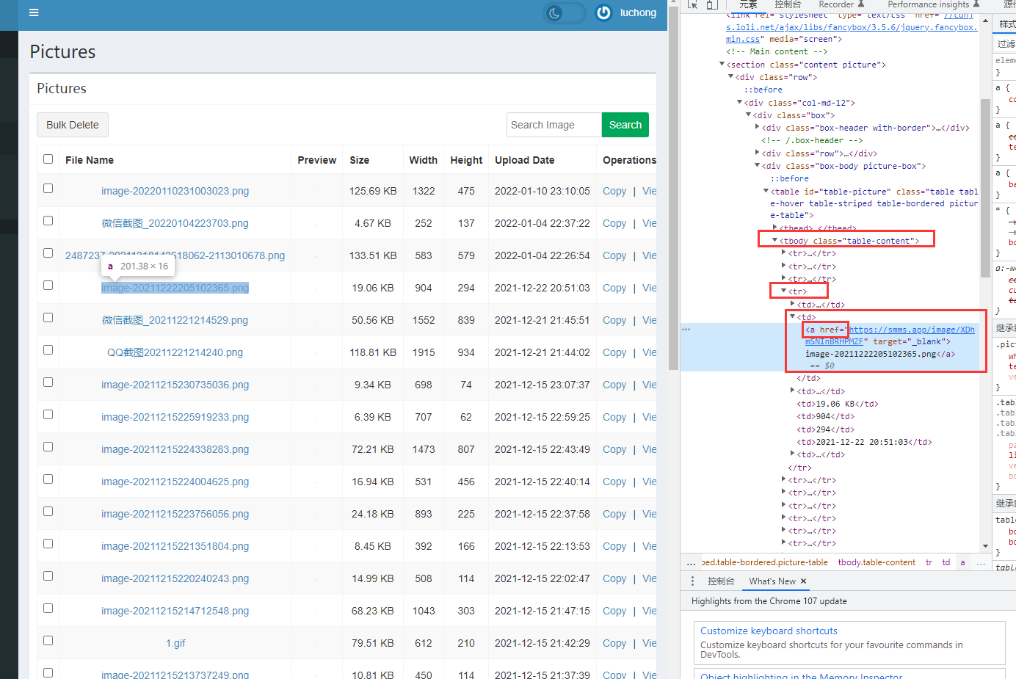Select the td breadcrumb in DevTools
The width and height of the screenshot is (1016, 679).
pos(946,563)
